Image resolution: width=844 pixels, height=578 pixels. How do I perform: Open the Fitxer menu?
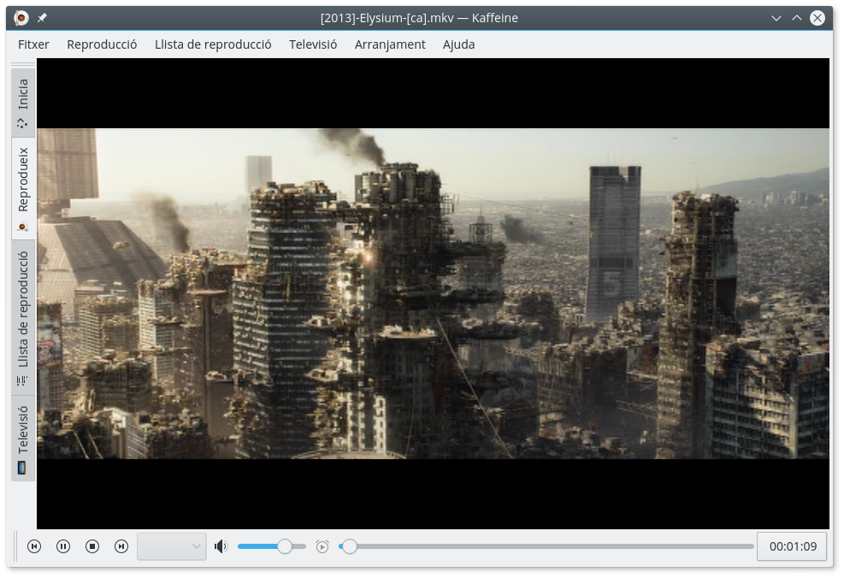33,44
